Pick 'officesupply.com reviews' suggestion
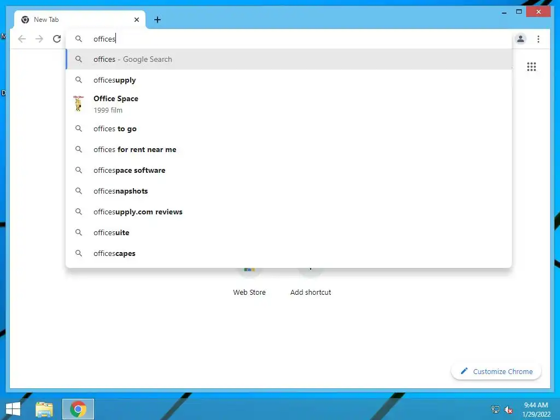Screen dimensions: 560x420 pyautogui.click(x=289, y=212)
